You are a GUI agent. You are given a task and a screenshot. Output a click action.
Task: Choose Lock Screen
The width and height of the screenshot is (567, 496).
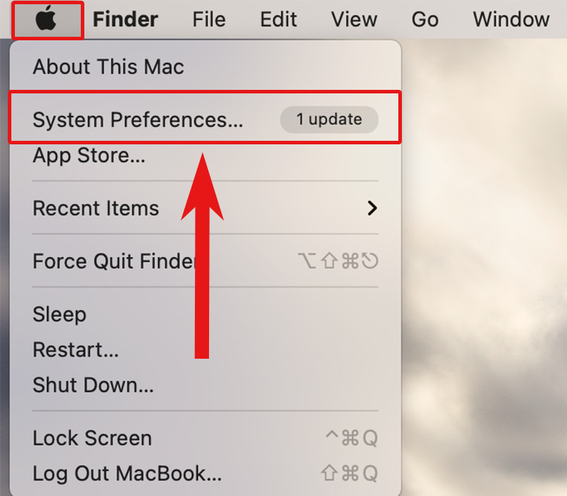[x=206, y=438]
